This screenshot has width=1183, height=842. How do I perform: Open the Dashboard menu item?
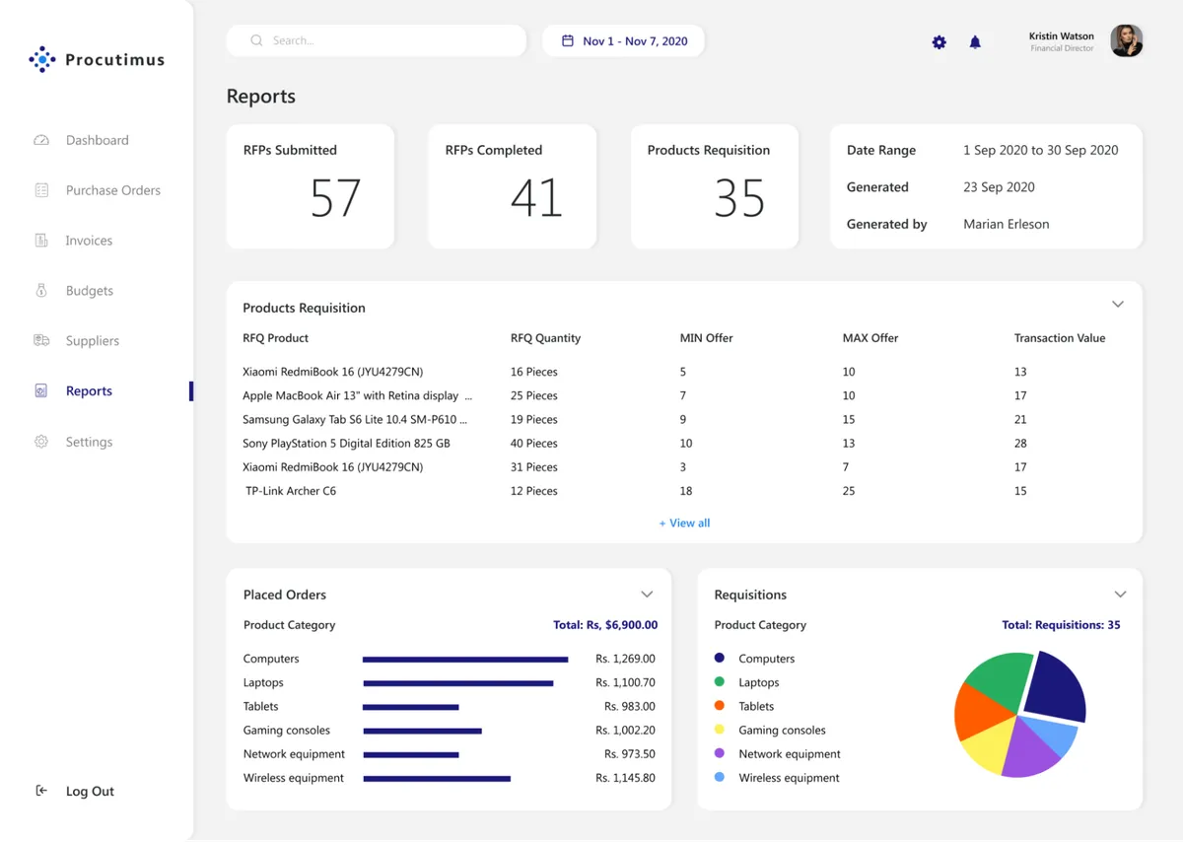97,140
